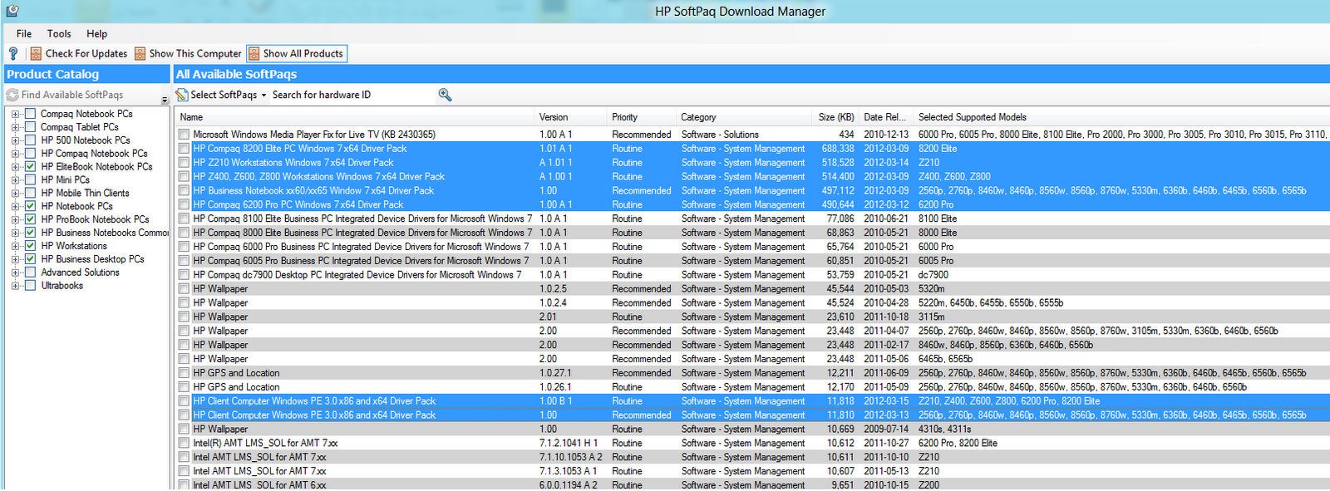The width and height of the screenshot is (1330, 491).
Task: Select Intel(R) AMT LMS_SOL 7.1.2.1041 row
Action: click(x=752, y=444)
